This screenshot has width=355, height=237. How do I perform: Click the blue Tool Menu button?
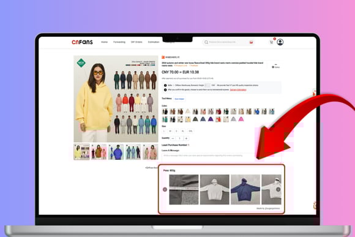[x=179, y=99]
